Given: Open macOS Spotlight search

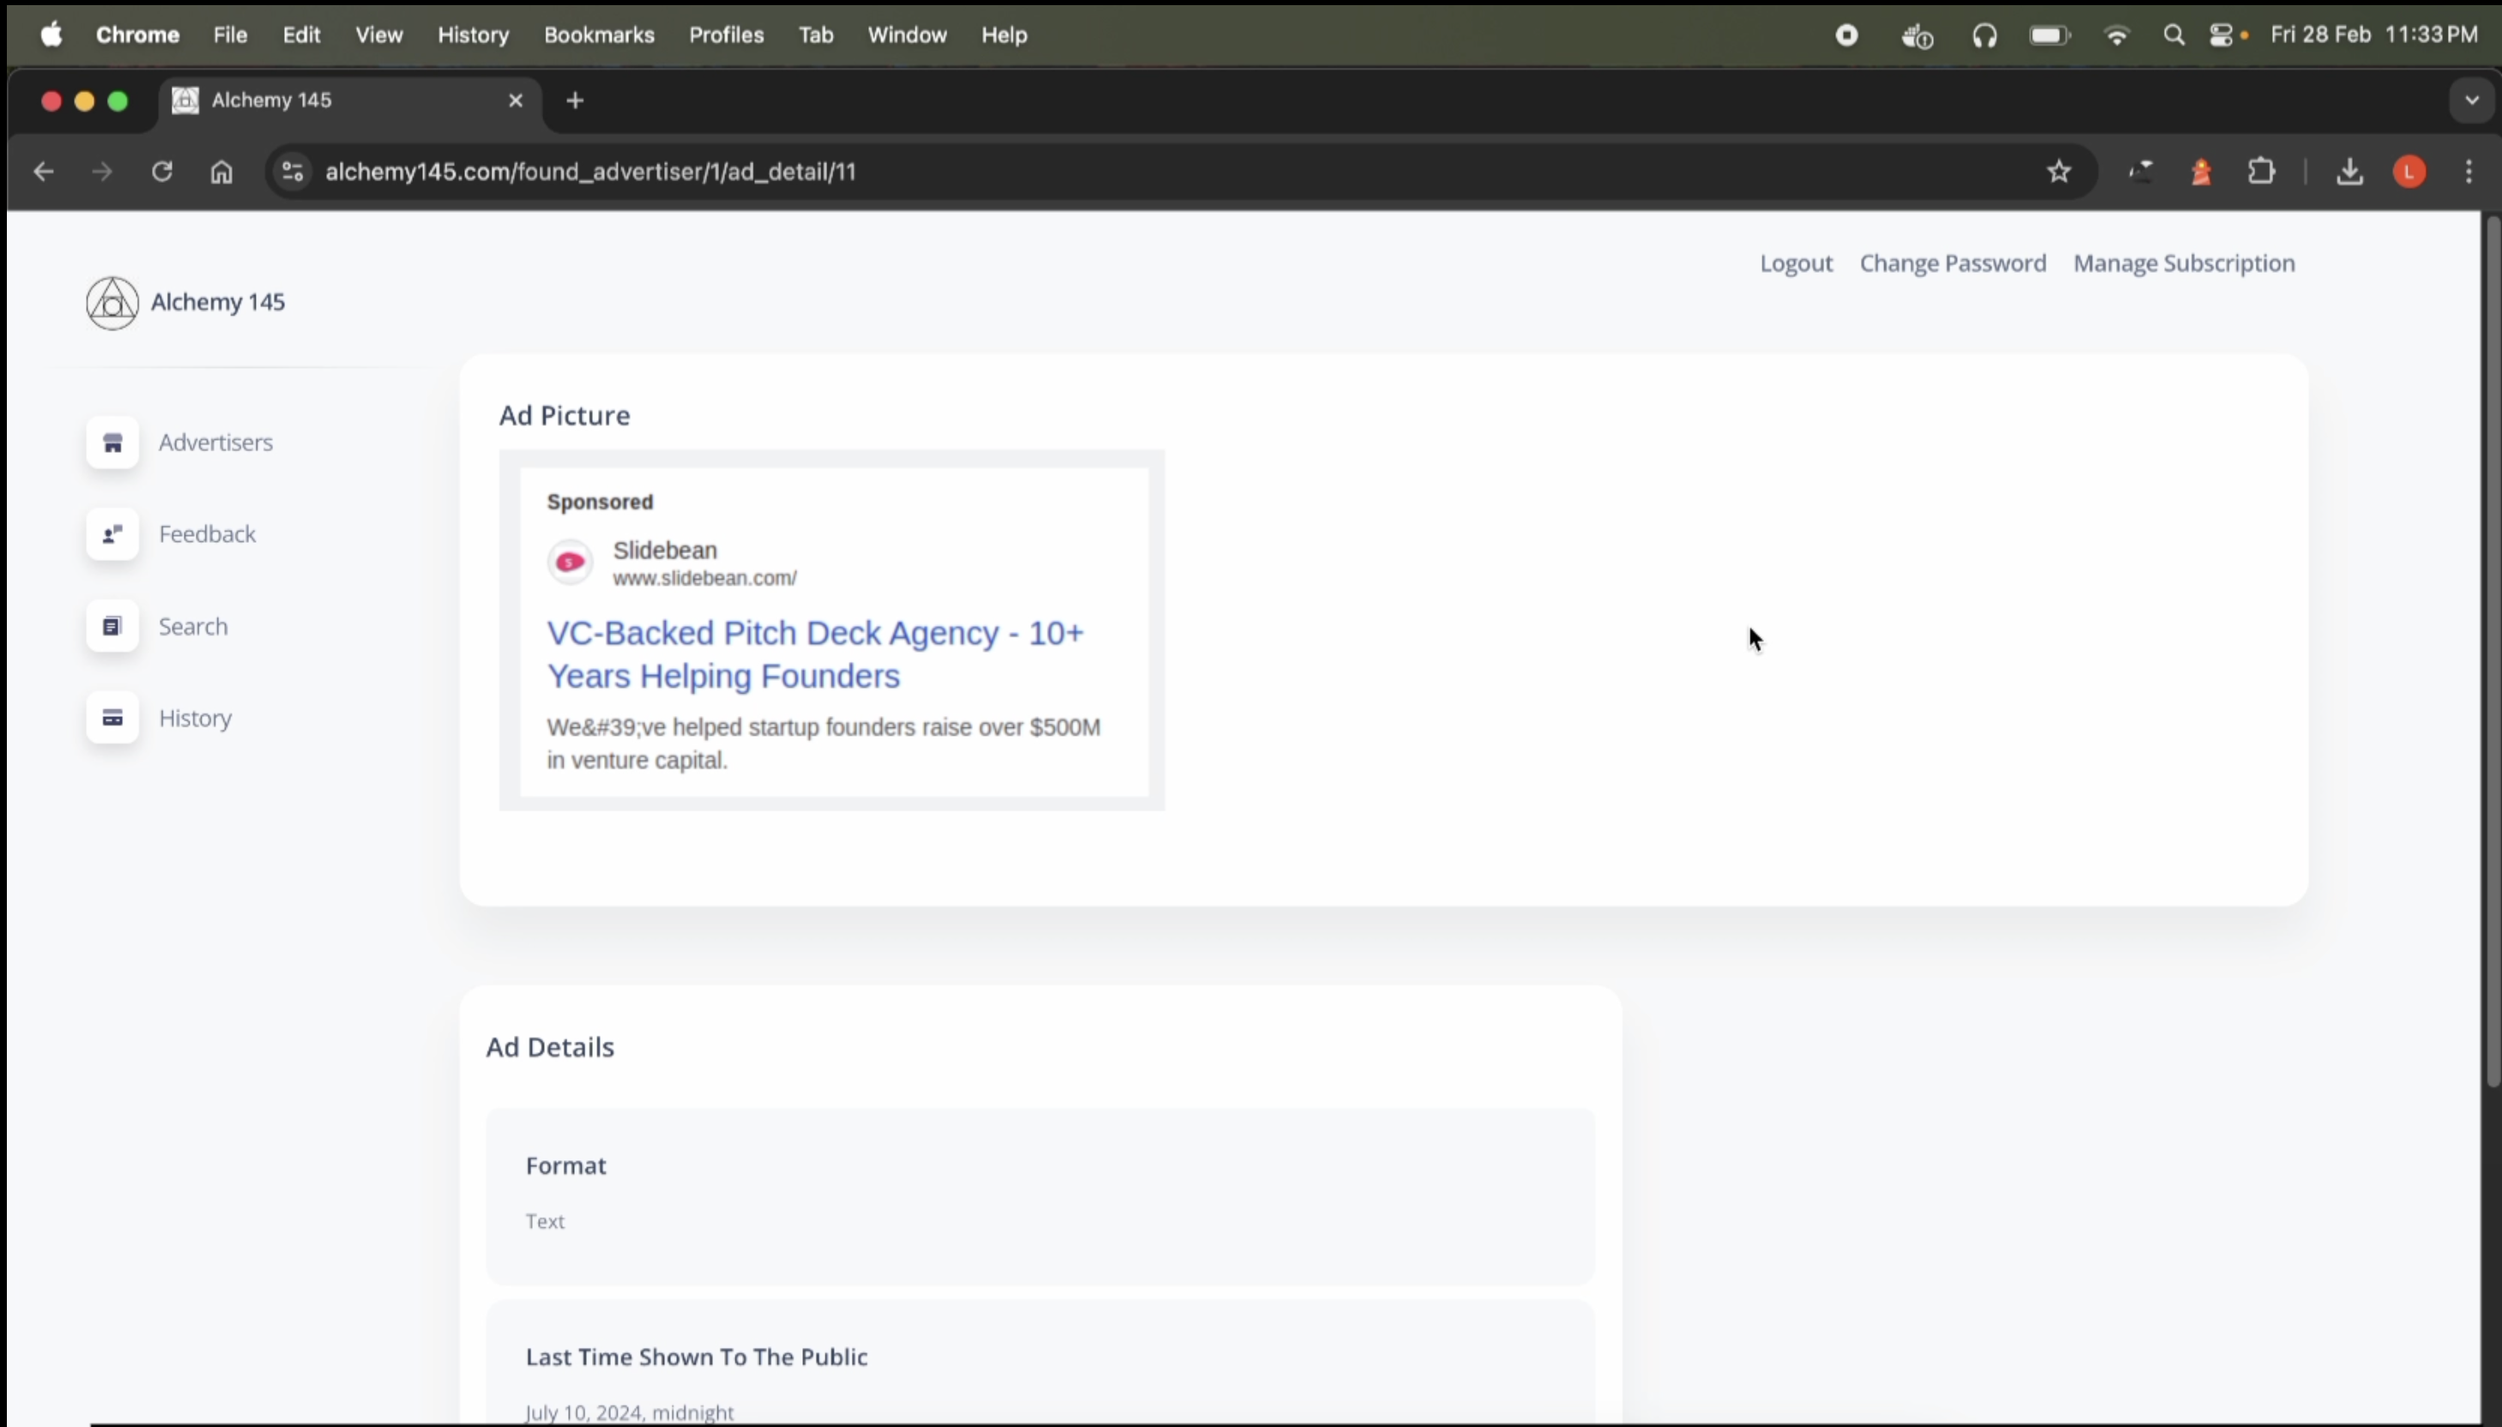Looking at the screenshot, I should [2173, 35].
